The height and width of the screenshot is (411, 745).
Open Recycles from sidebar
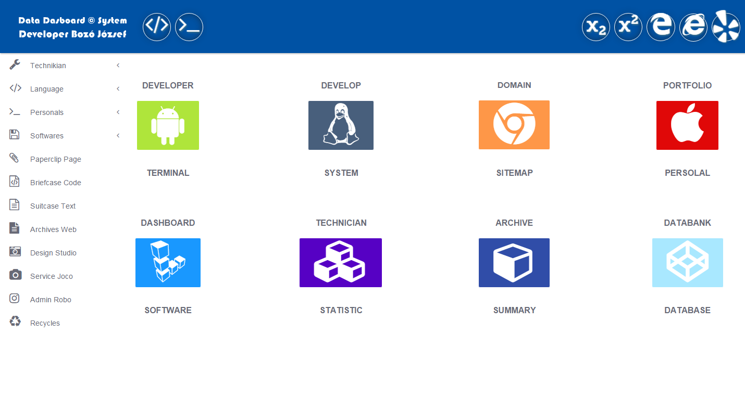pyautogui.click(x=45, y=323)
